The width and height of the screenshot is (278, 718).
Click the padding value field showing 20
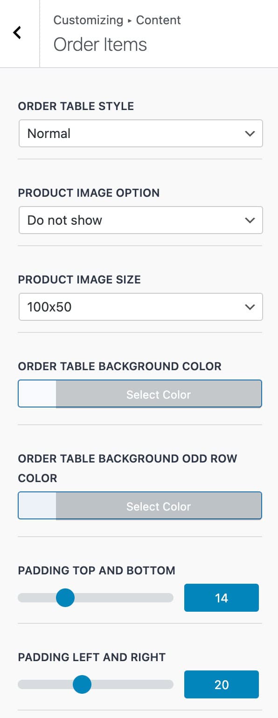221,684
